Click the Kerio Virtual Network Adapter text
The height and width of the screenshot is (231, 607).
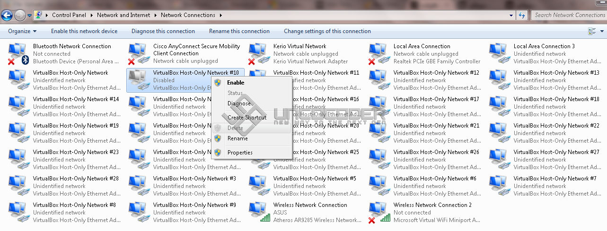[310, 61]
